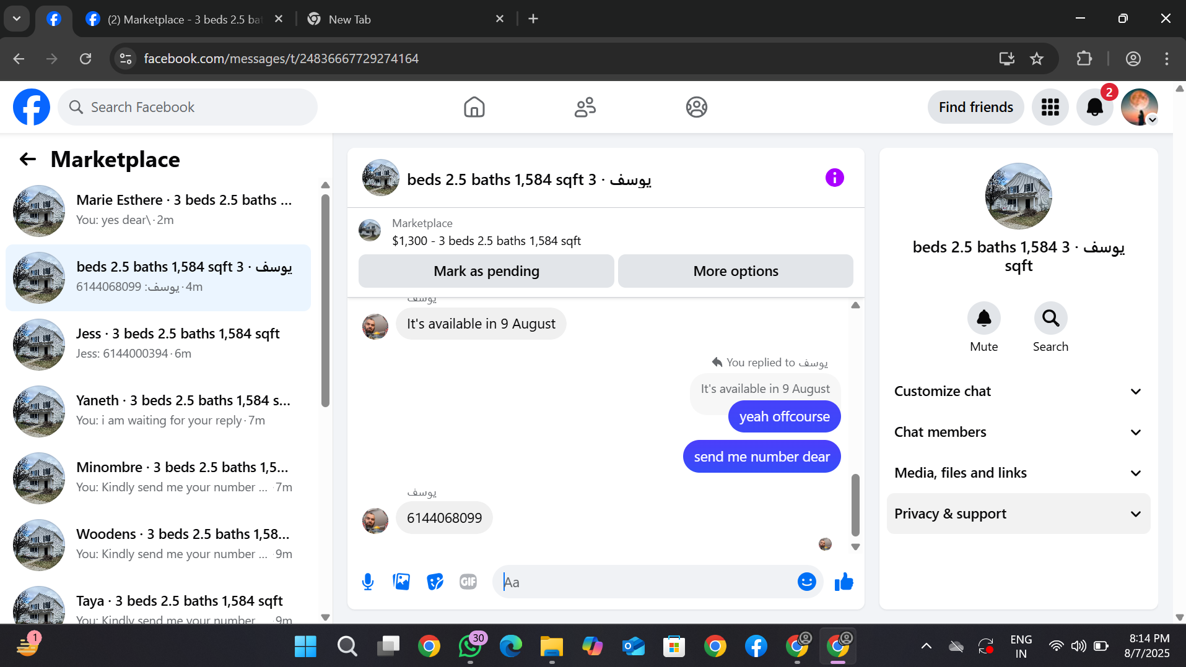Viewport: 1186px width, 667px height.
Task: Open the Minombre conversation
Action: pyautogui.click(x=158, y=478)
